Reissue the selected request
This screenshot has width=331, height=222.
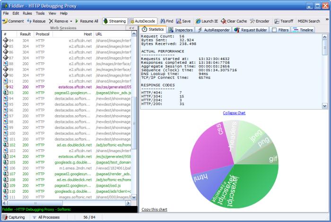click(36, 21)
